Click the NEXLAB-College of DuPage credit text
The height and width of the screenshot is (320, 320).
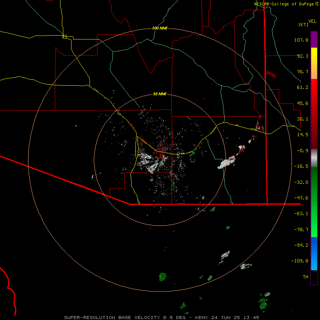pos(286,4)
